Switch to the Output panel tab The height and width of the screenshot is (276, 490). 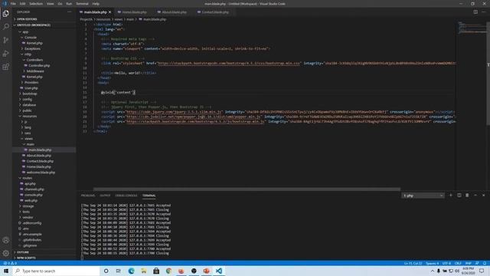coord(105,195)
